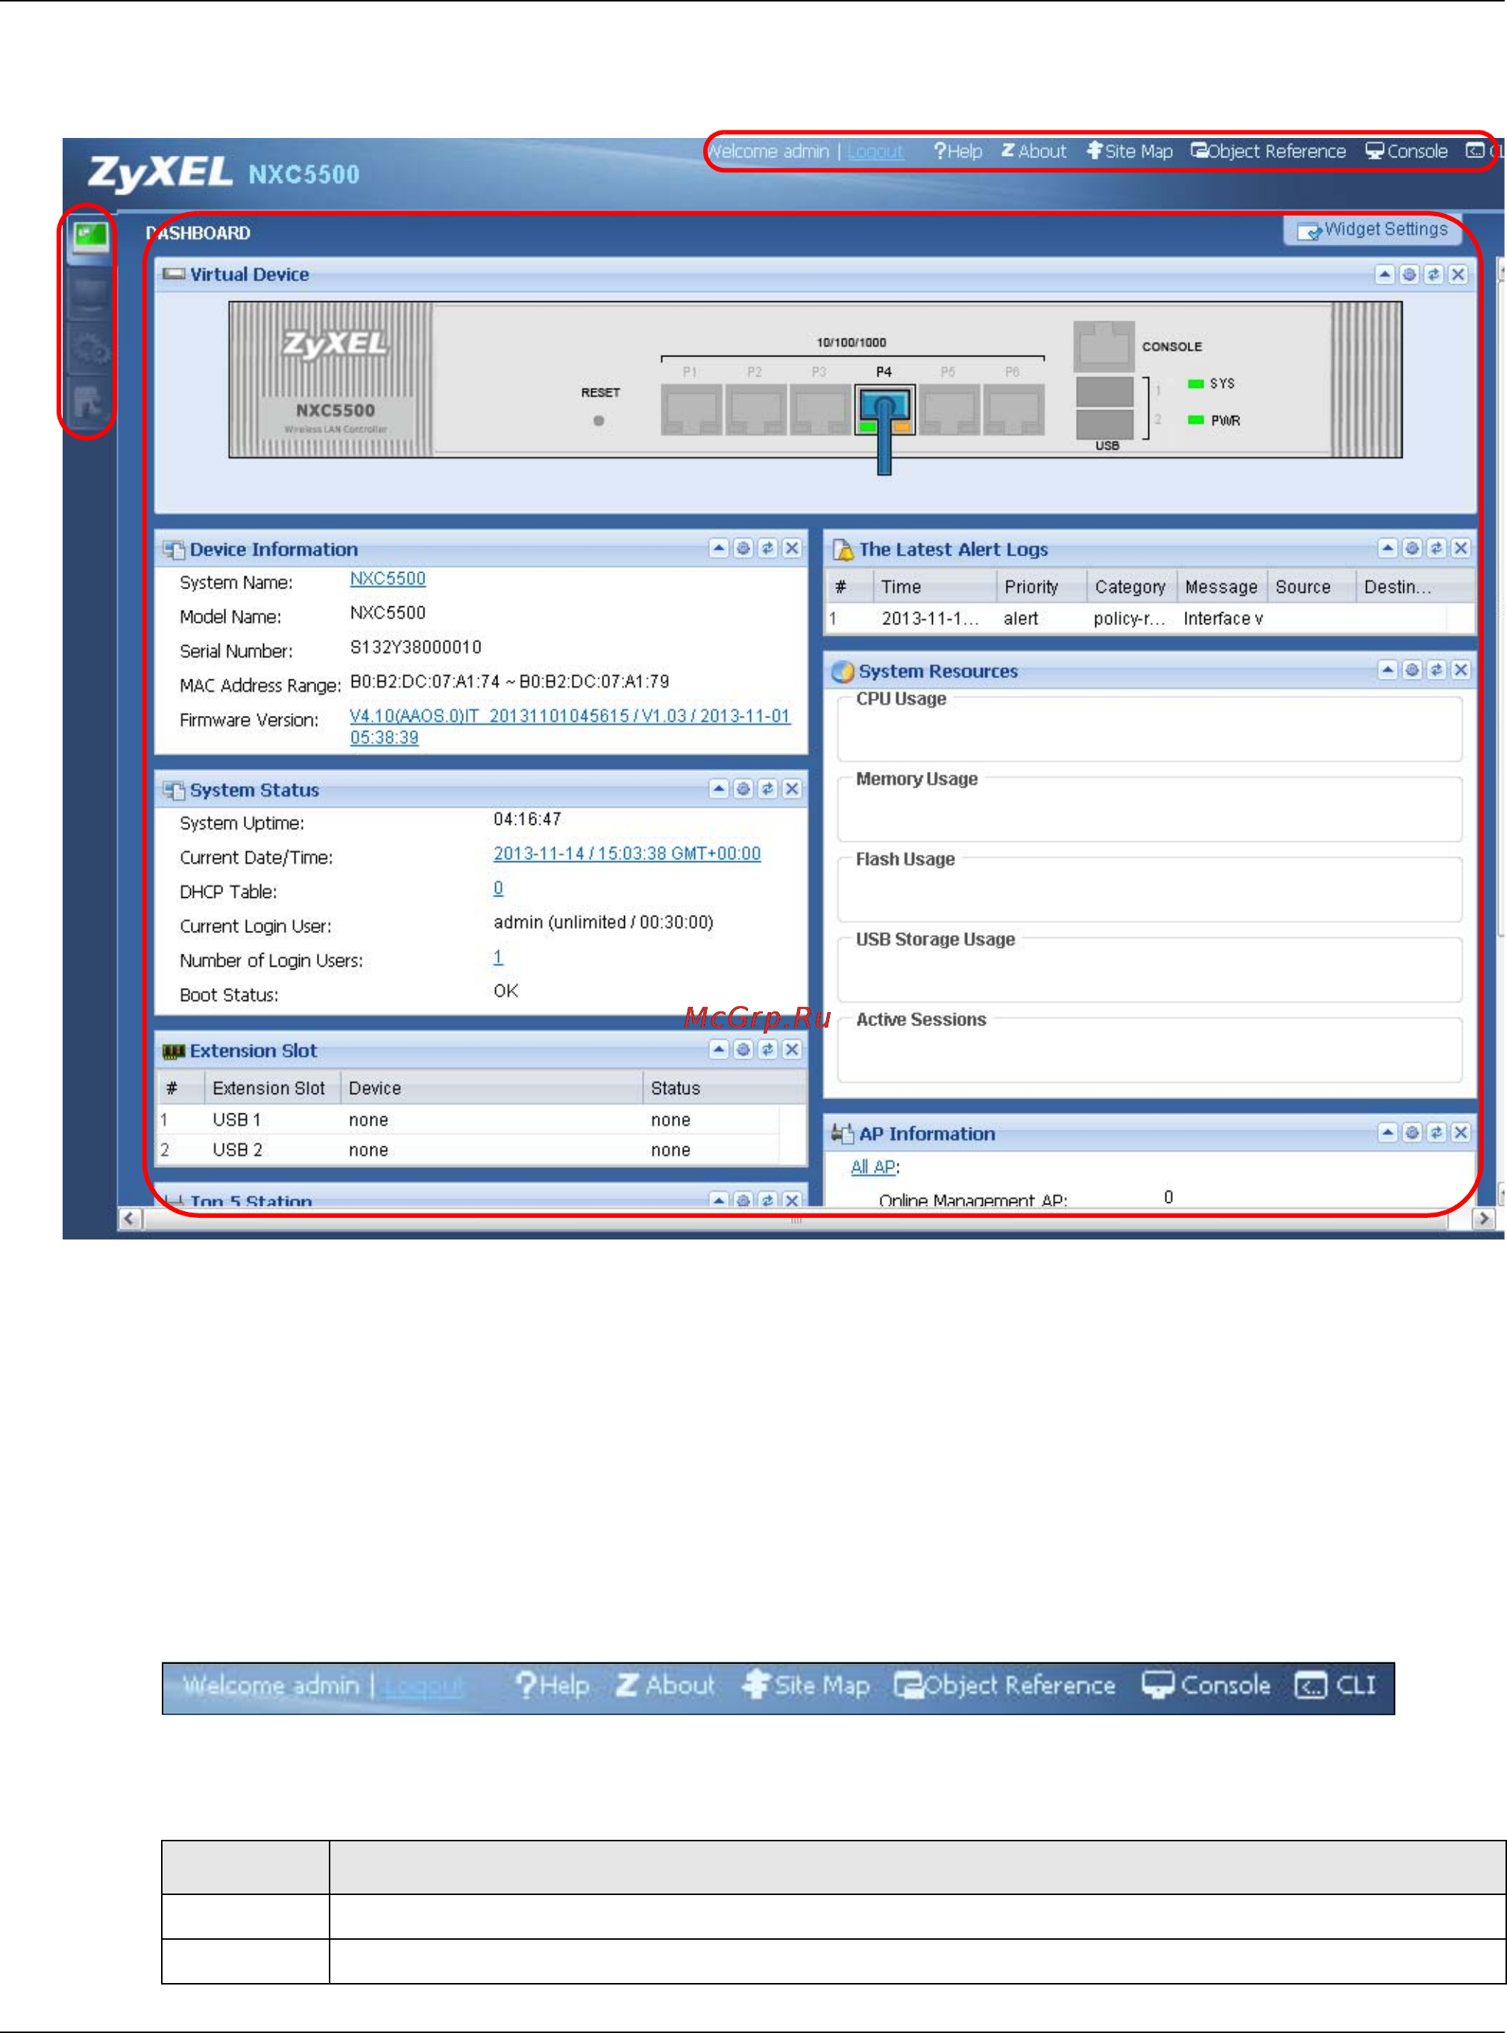1507x2033 pixels.
Task: Click port P1 on virtual device
Action: point(690,411)
